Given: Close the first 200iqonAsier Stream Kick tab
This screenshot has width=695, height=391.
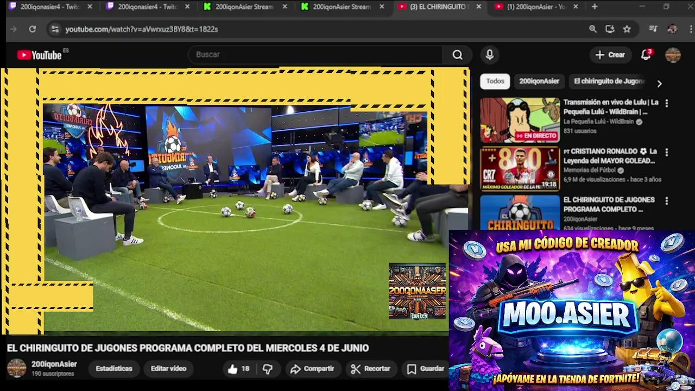Looking at the screenshot, I should [x=285, y=7].
